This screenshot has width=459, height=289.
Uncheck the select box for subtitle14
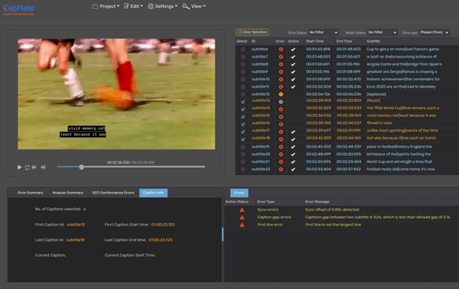243,109
